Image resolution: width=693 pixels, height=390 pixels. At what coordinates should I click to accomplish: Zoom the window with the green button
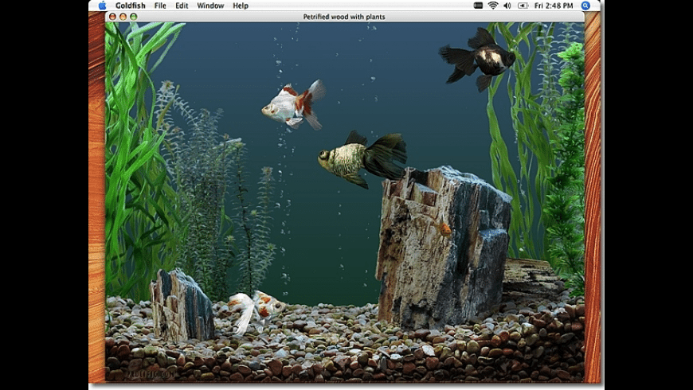[x=134, y=17]
